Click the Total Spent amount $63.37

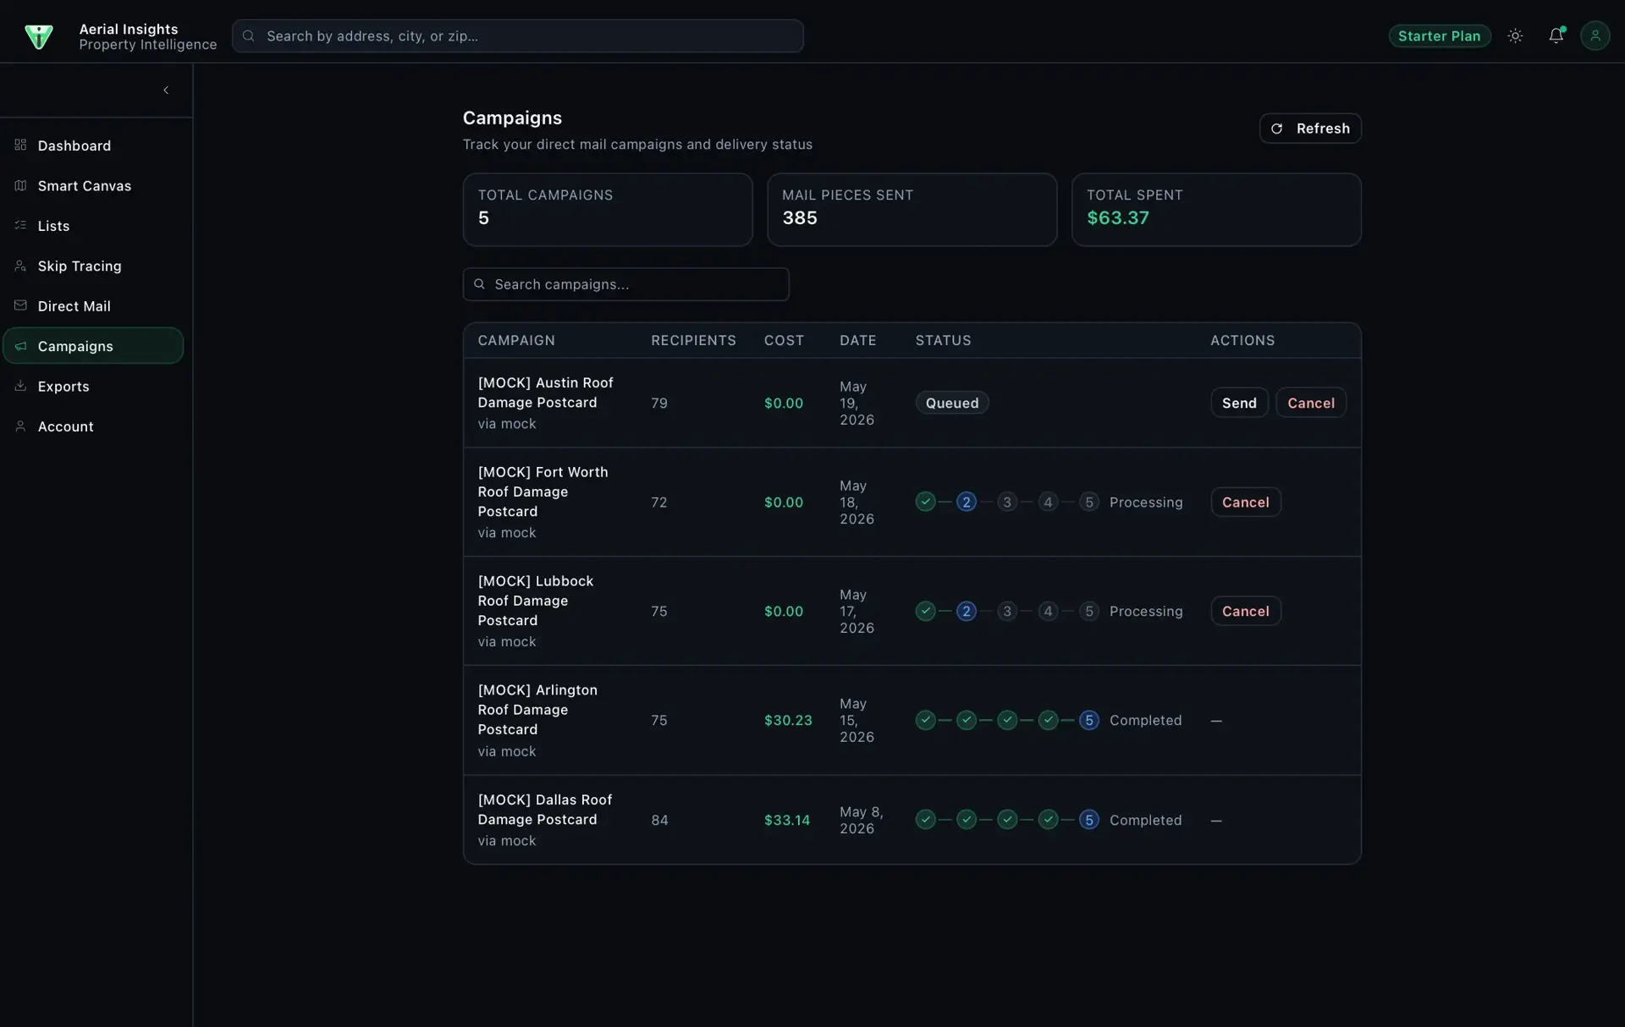[x=1118, y=218]
